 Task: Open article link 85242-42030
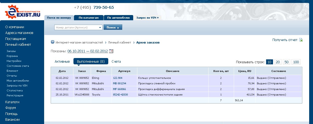click(x=120, y=95)
